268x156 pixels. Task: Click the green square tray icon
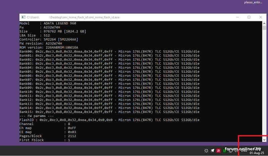tap(224, 151)
